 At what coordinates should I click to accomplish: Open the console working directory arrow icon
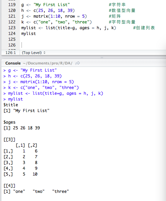[77, 63]
